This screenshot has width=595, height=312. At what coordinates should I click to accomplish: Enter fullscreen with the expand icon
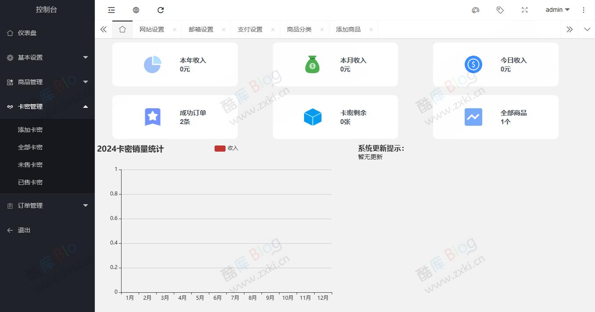click(524, 10)
